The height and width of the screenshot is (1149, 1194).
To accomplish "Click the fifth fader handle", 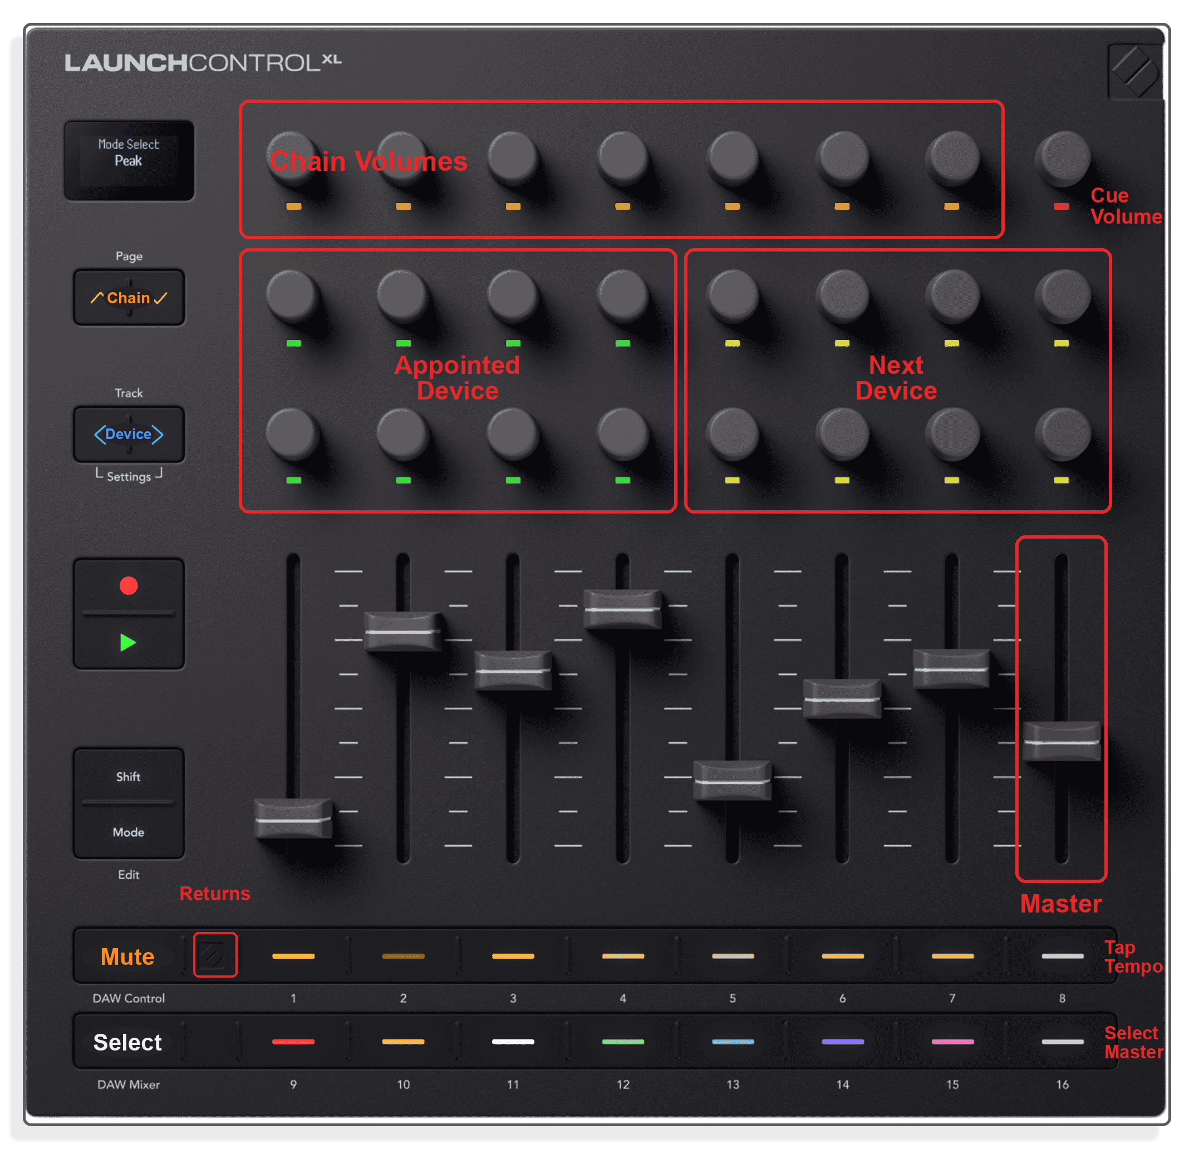I will pos(732,780).
